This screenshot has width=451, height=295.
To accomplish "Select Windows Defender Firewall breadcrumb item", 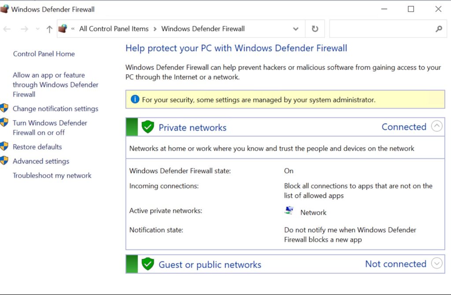I will pyautogui.click(x=203, y=29).
